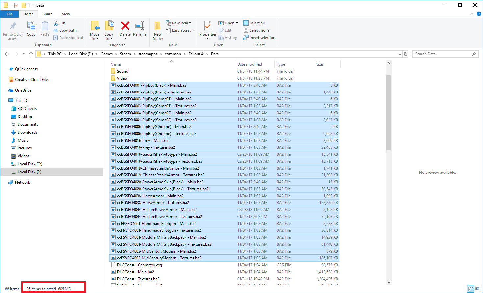
Task: Click the Rename icon
Action: tap(140, 26)
